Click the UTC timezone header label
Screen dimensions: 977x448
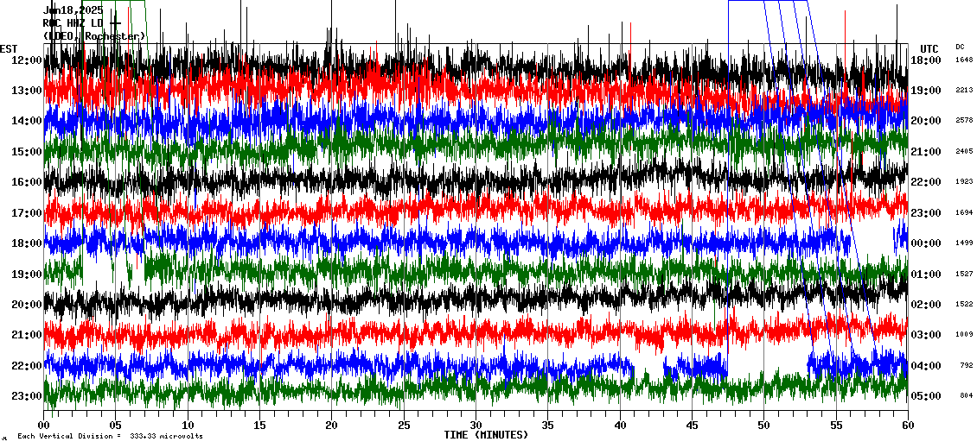click(x=929, y=48)
